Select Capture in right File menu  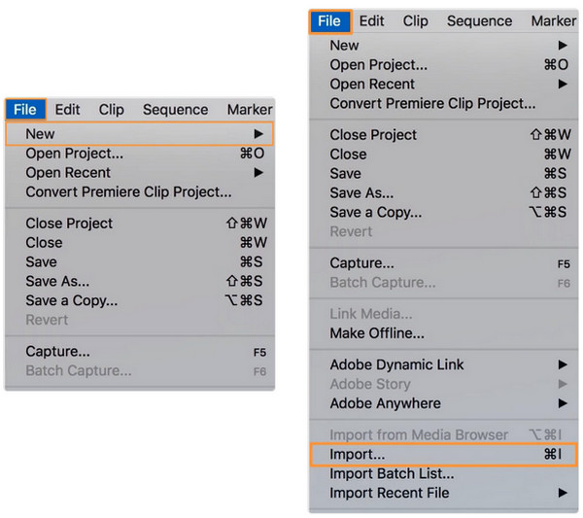[444, 263]
